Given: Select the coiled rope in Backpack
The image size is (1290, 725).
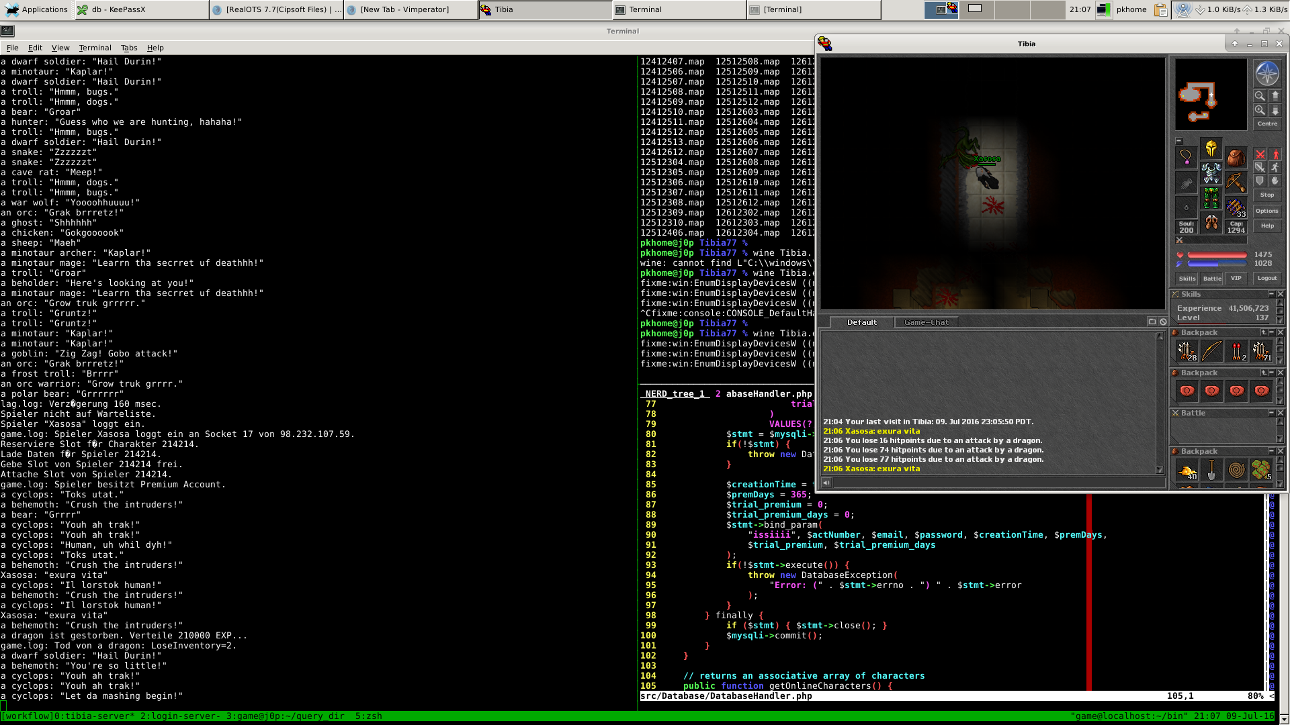Looking at the screenshot, I should [x=1236, y=470].
